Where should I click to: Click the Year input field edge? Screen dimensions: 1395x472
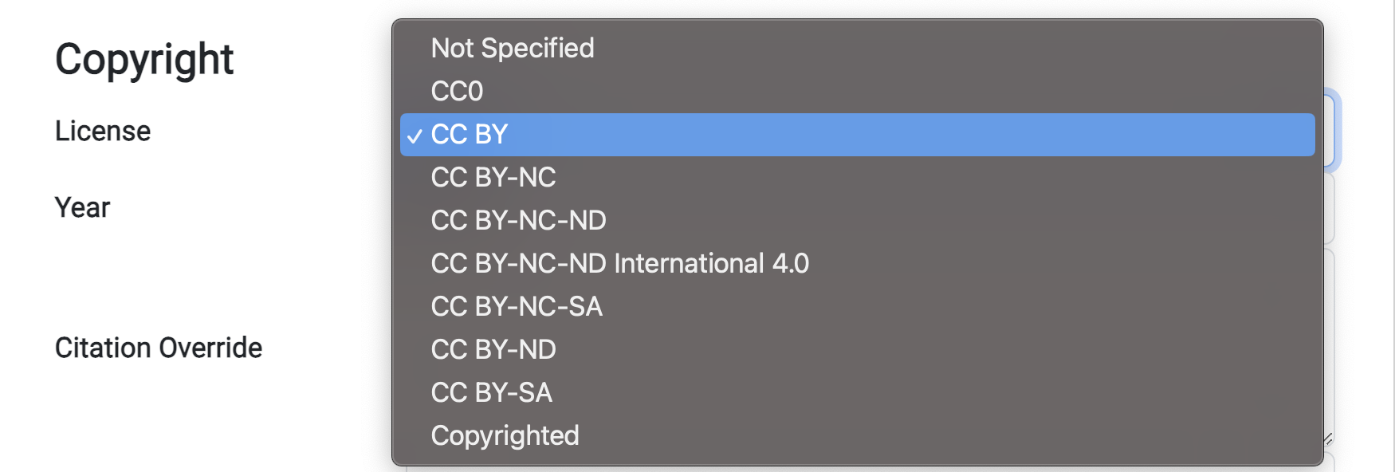(x=1330, y=209)
